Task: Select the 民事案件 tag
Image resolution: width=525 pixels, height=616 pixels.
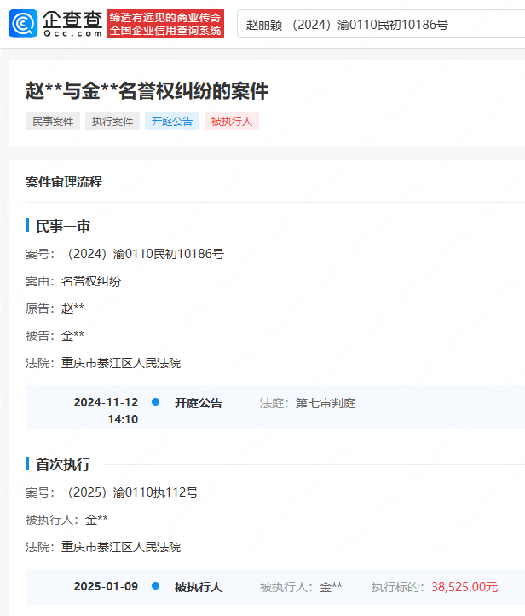Action: pyautogui.click(x=53, y=121)
